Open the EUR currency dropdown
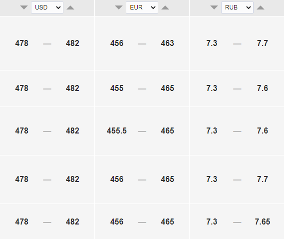The image size is (284, 239). (142, 7)
